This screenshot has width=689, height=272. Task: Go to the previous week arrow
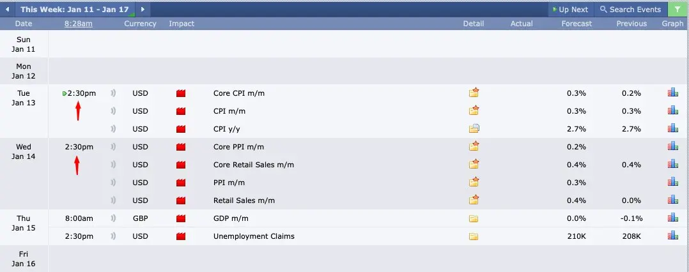7,10
